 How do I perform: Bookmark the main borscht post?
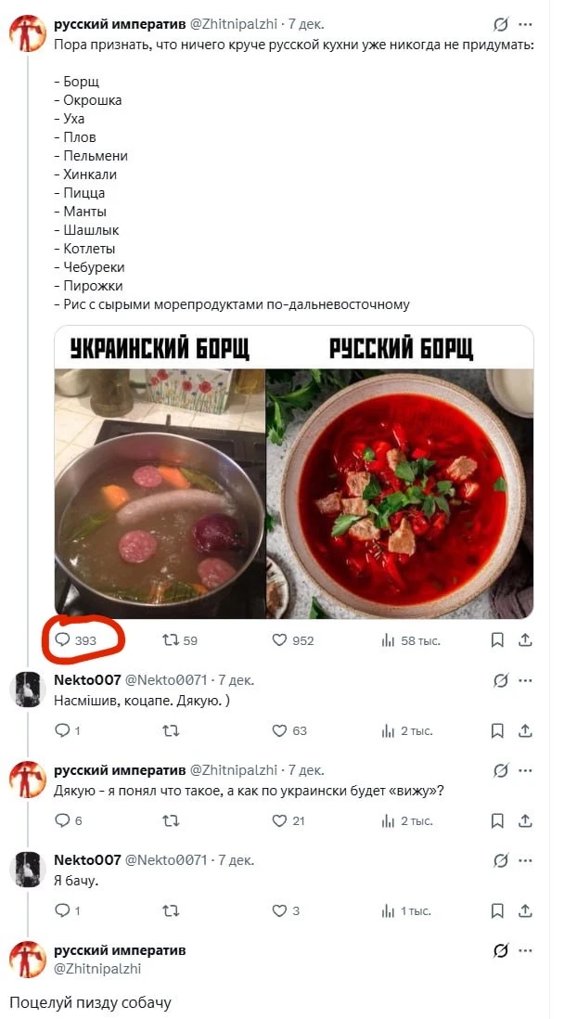click(x=497, y=640)
